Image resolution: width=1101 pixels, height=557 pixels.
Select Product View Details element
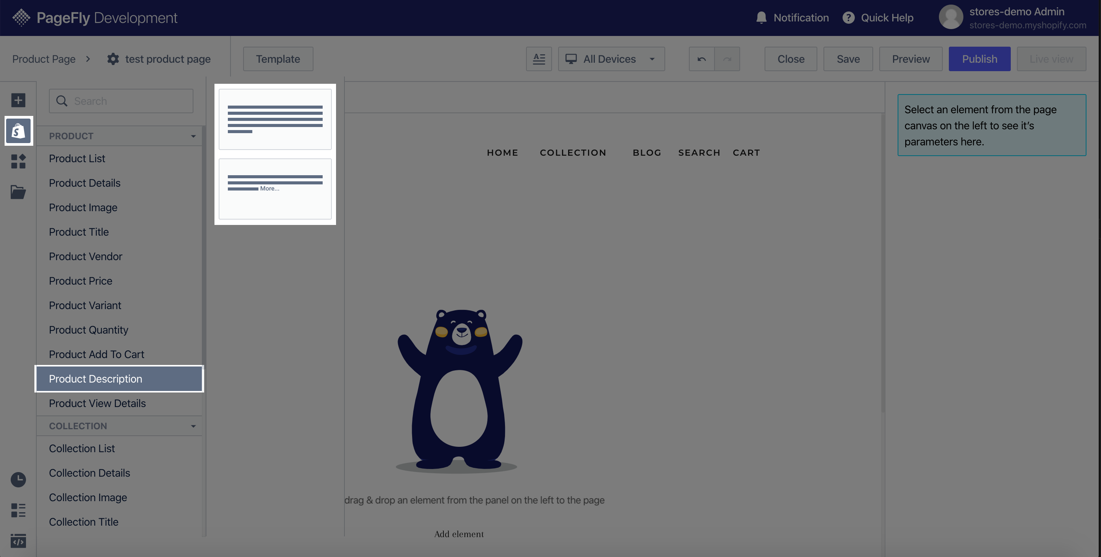[119, 404]
